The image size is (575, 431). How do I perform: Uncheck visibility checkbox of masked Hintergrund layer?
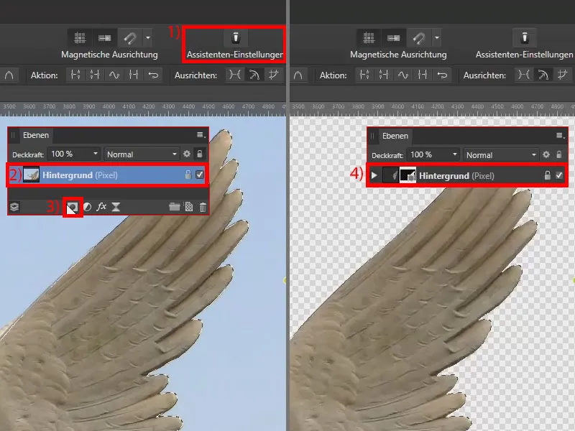[559, 175]
